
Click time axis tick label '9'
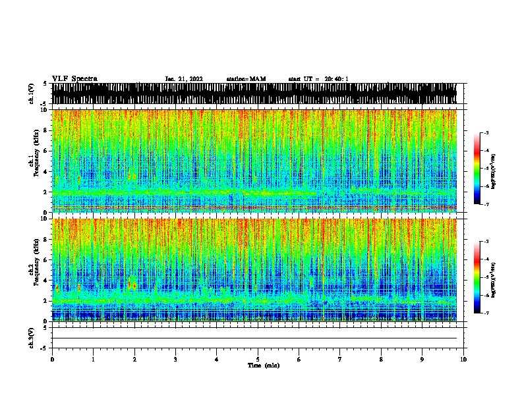[x=422, y=360]
